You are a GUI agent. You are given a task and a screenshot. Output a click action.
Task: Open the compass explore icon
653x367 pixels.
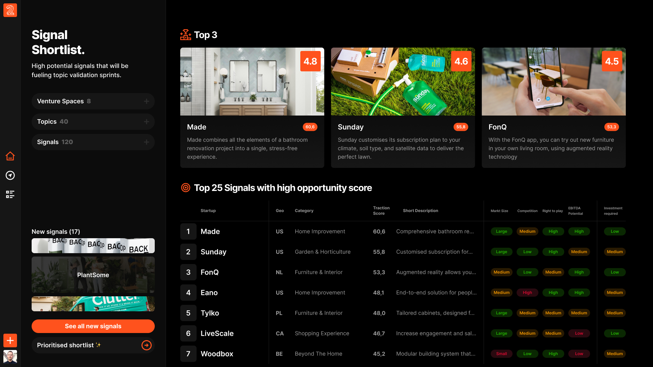[10, 175]
